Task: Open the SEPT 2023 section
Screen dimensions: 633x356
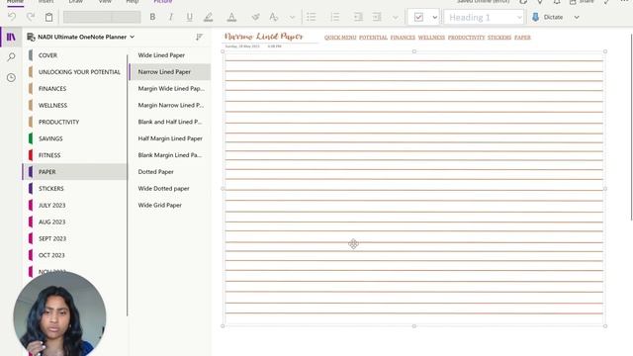Action: coord(75,238)
